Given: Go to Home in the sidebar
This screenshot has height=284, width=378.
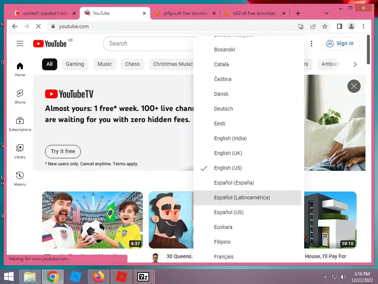Looking at the screenshot, I should click(x=20, y=69).
